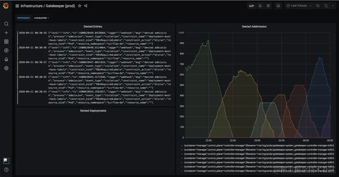The image size is (339, 177).
Task: Save the dashboard with save icon
Action: click(x=260, y=6)
